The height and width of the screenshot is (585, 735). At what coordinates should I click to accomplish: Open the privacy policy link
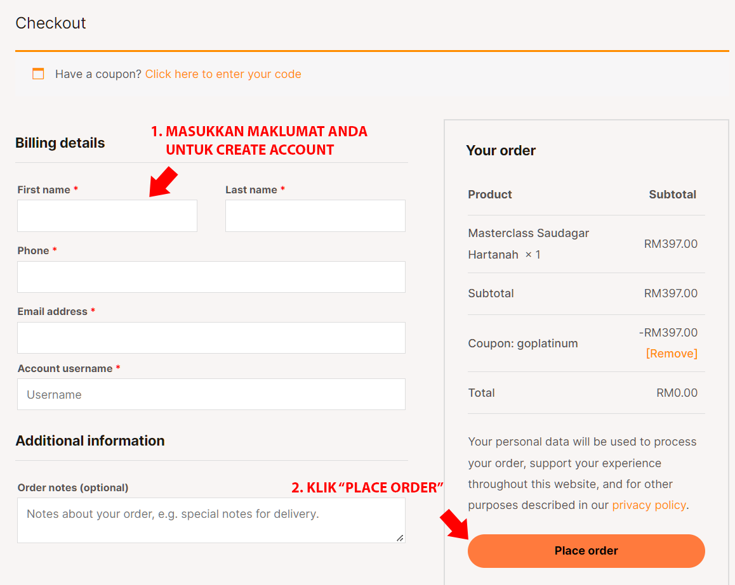coord(649,505)
